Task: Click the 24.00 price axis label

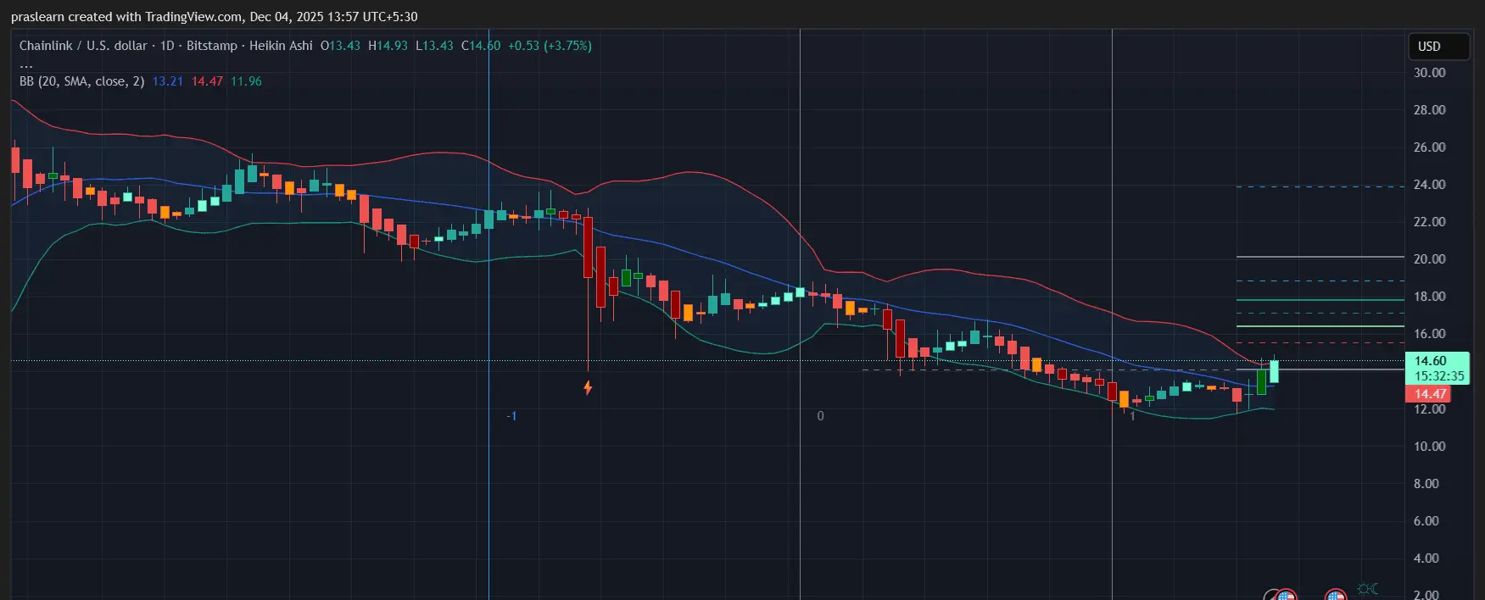Action: tap(1429, 185)
